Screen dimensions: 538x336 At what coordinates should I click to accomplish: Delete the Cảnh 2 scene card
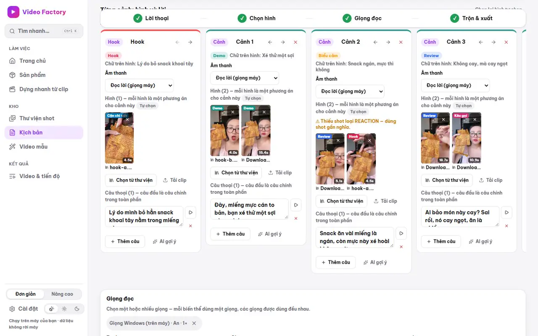point(401,42)
